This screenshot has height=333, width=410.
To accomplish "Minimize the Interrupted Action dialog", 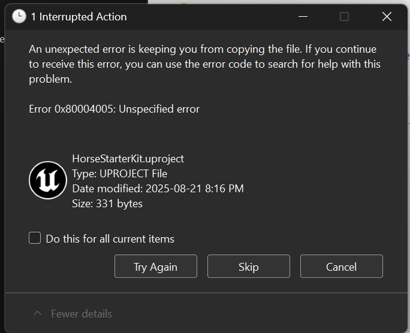I will [x=302, y=17].
